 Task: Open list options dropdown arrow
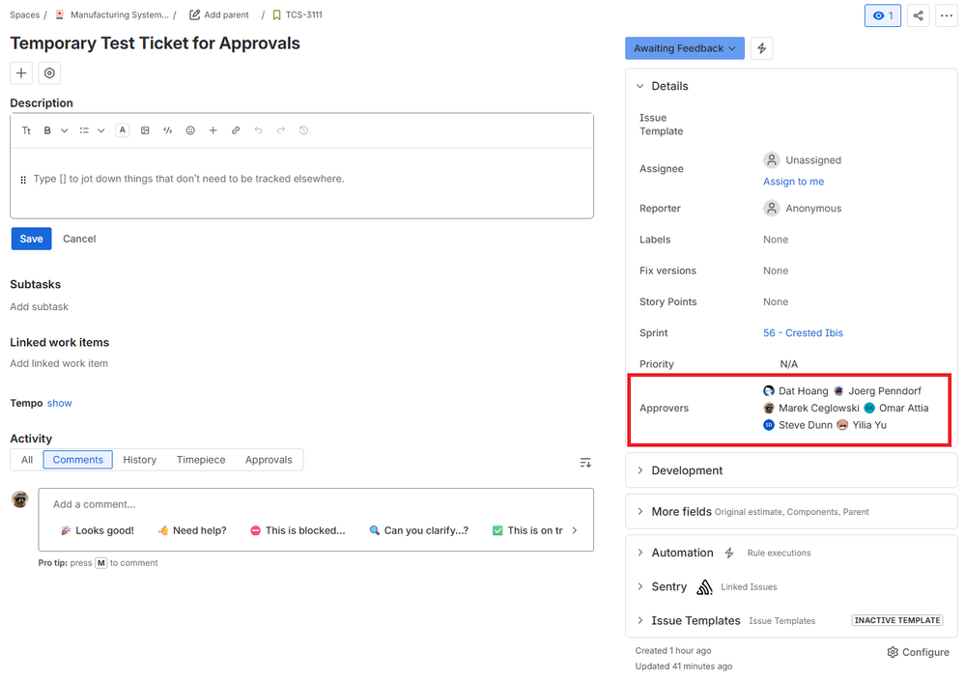100,130
